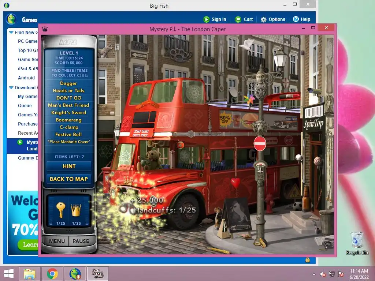Click DON'T GO list item
This screenshot has width=375, height=281.
pos(68,98)
